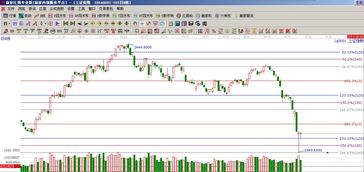364x172 pixels.
Task: Click the 客服 customer service button
Action: [x=359, y=2]
